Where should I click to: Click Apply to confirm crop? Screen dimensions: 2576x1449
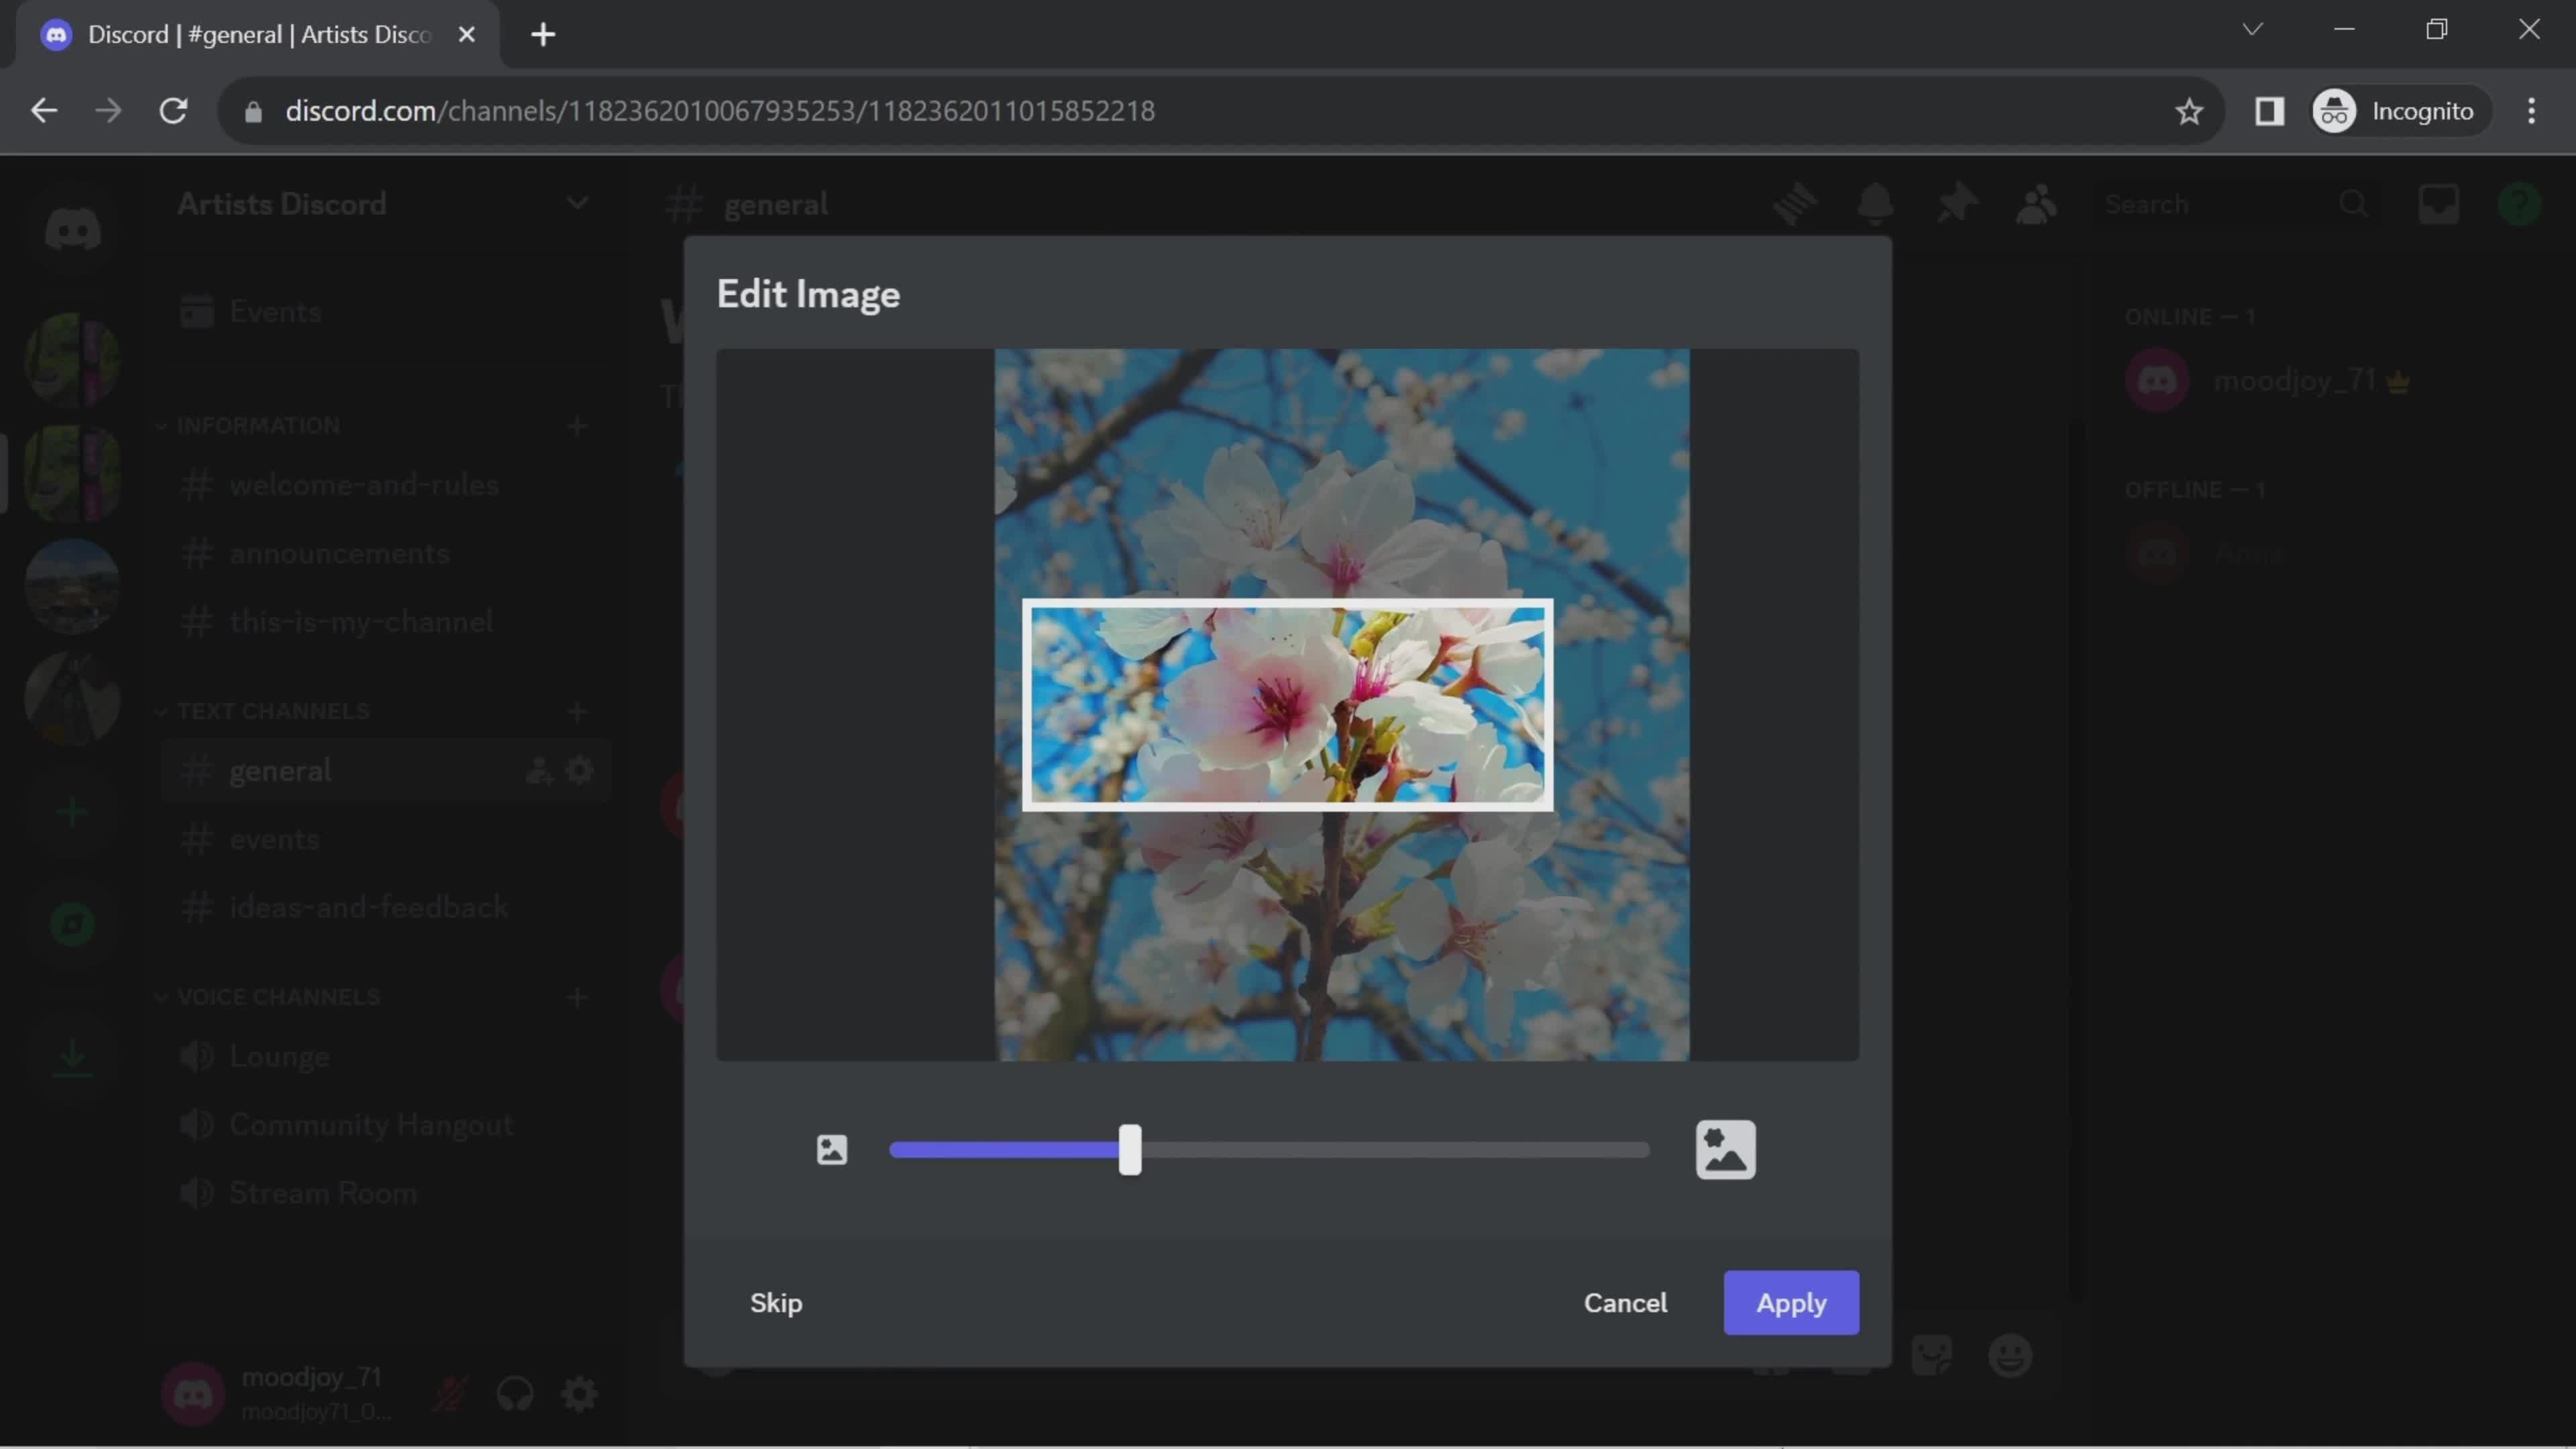(1790, 1302)
